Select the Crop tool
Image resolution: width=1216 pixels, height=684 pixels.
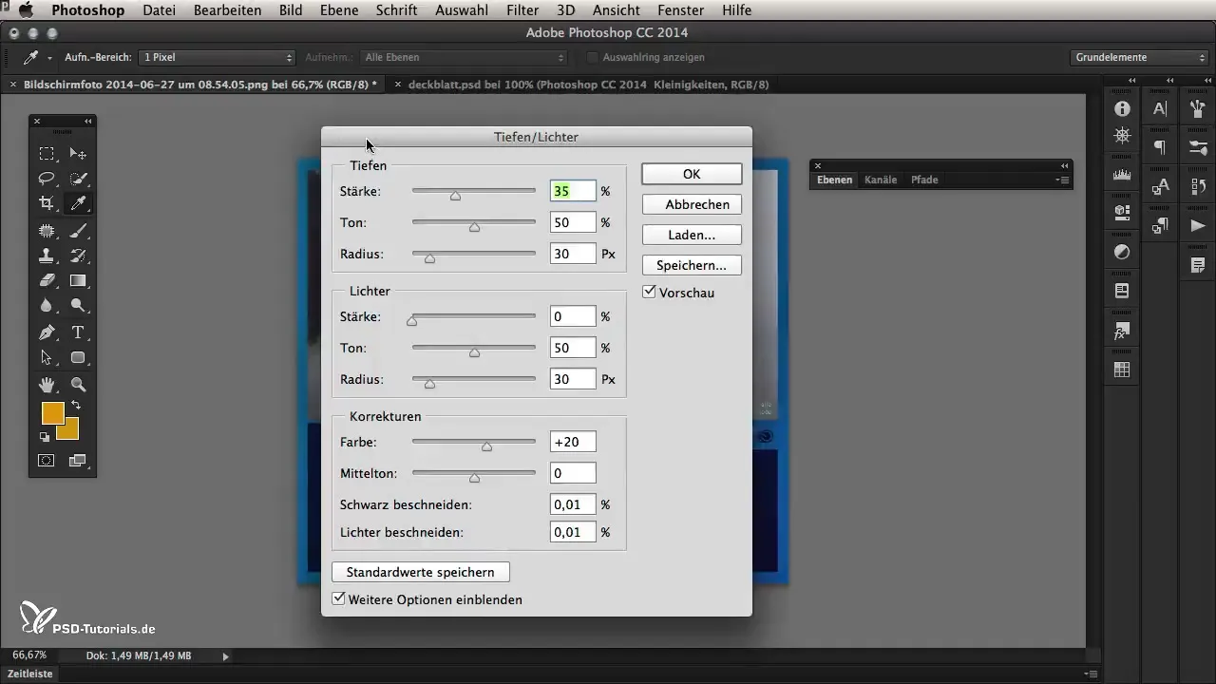pos(46,203)
